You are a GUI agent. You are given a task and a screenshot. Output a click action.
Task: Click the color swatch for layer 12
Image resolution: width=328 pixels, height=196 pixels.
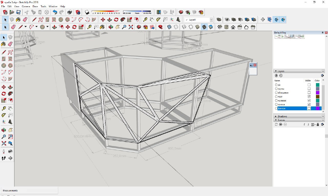coord(318,85)
